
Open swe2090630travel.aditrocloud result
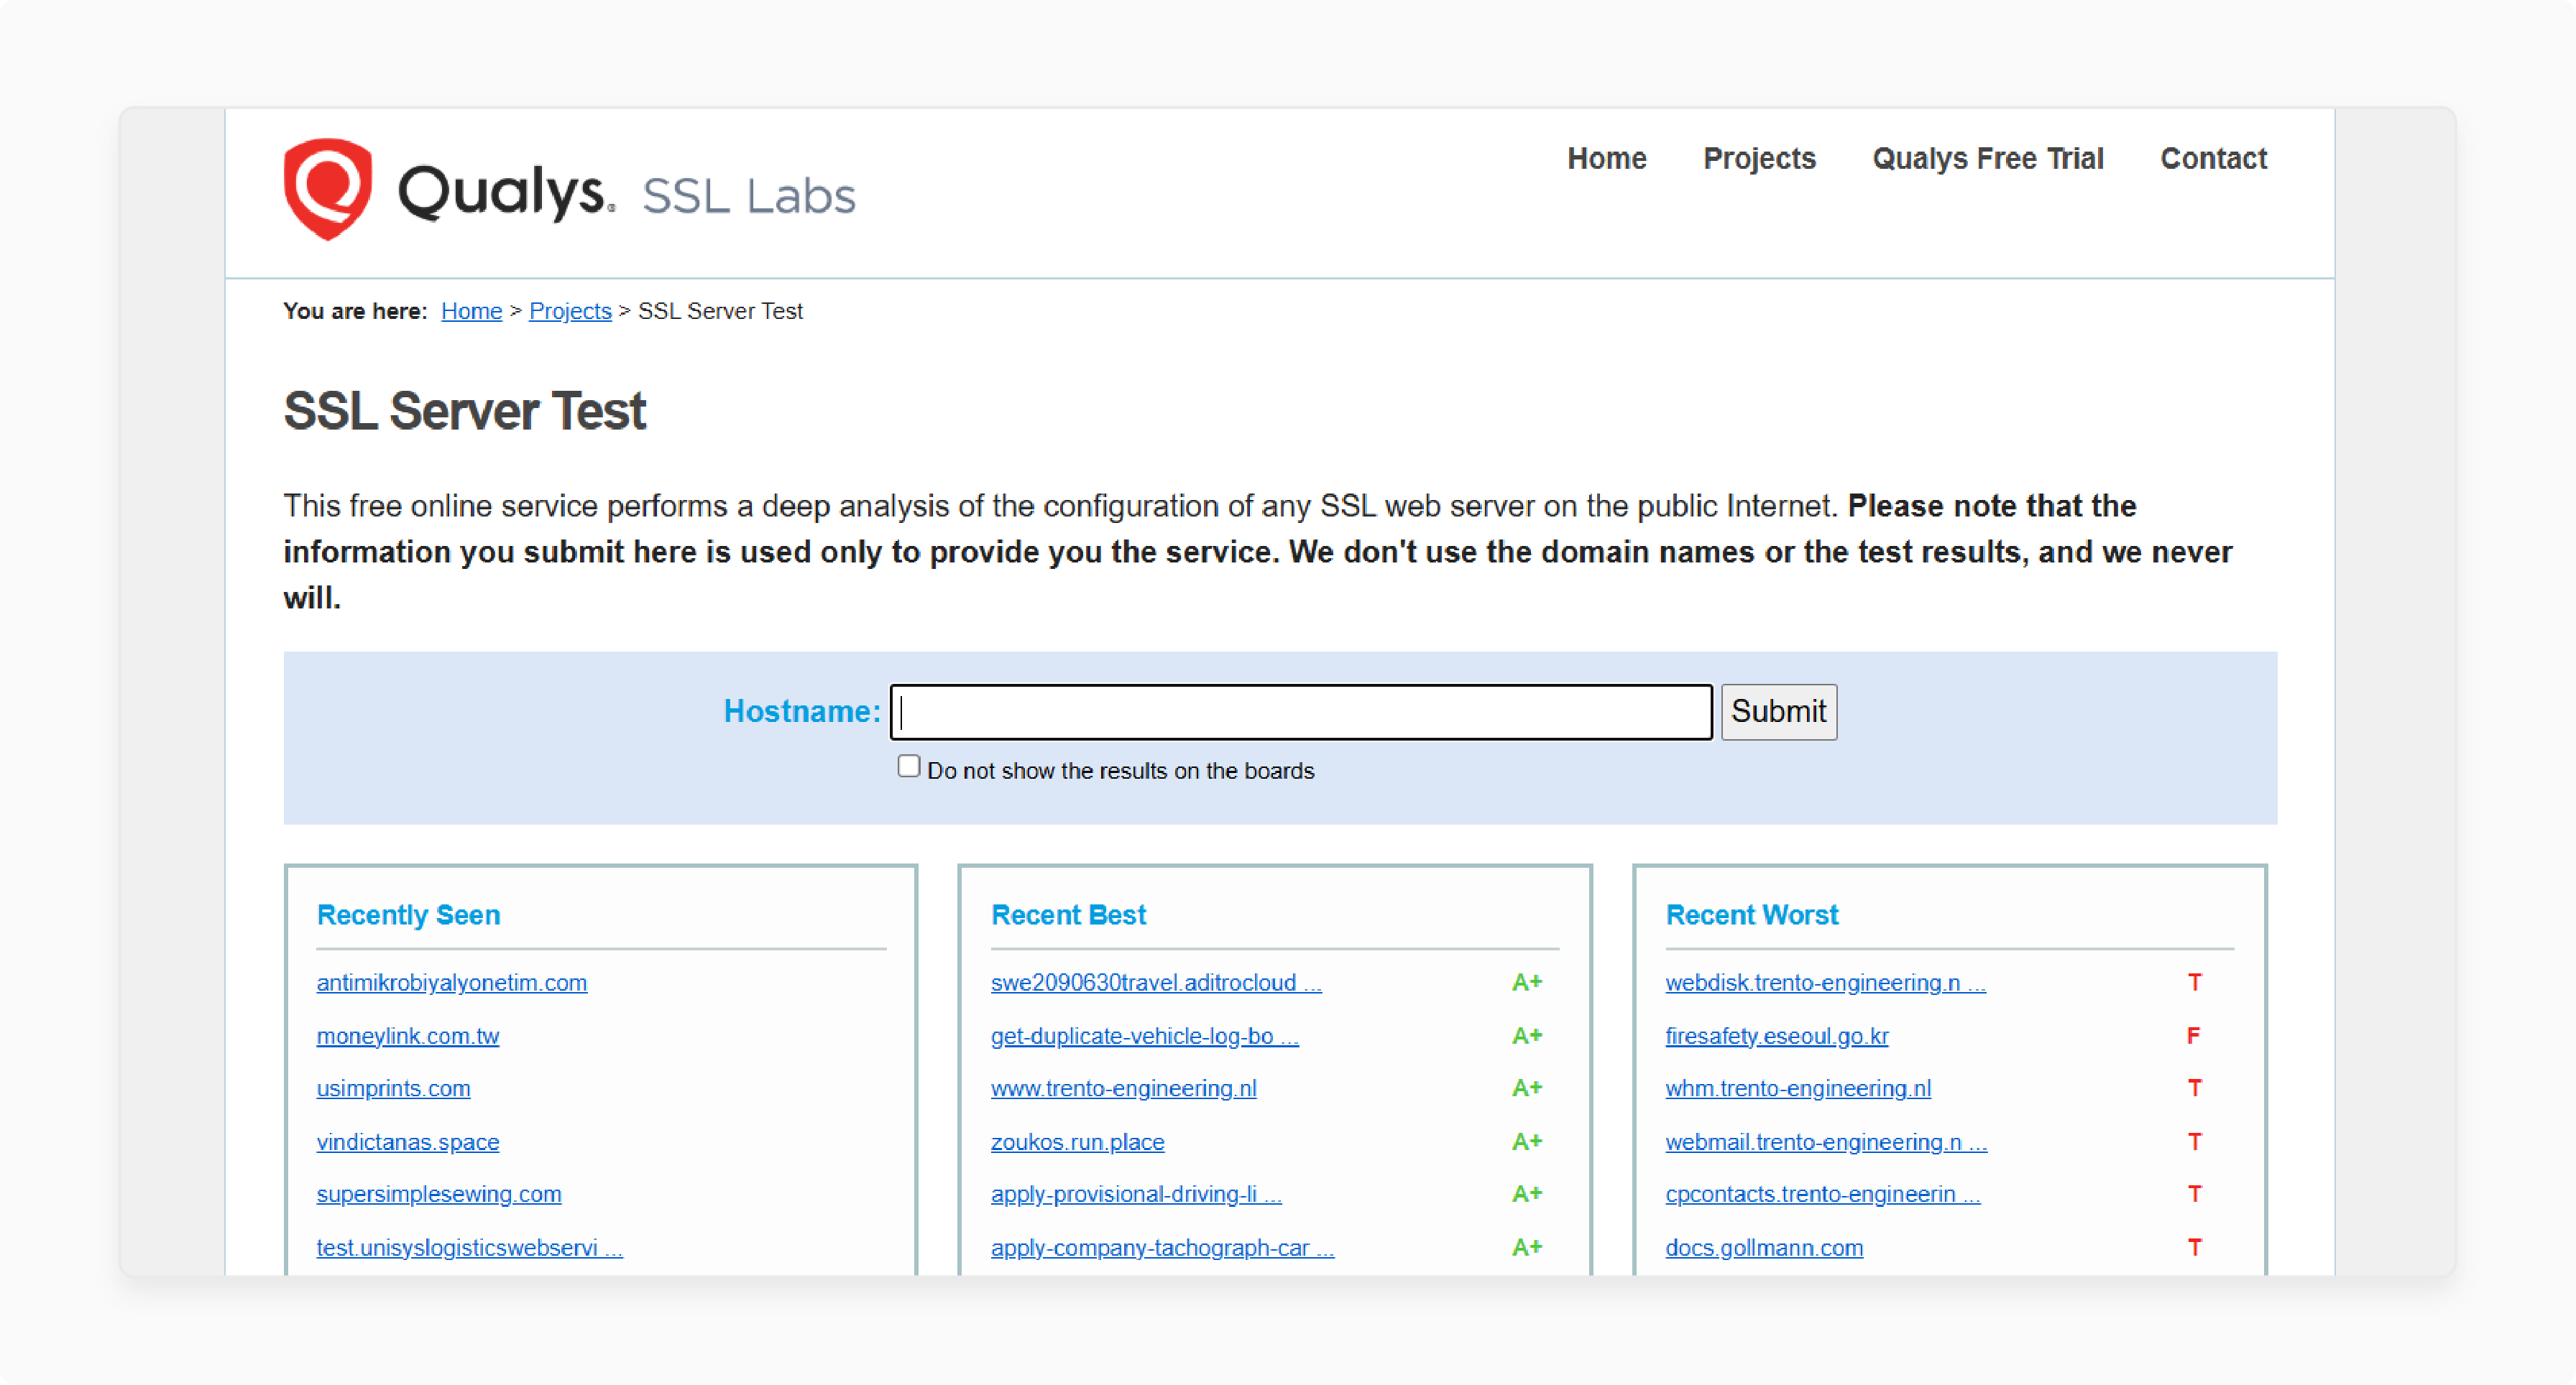(x=1156, y=982)
